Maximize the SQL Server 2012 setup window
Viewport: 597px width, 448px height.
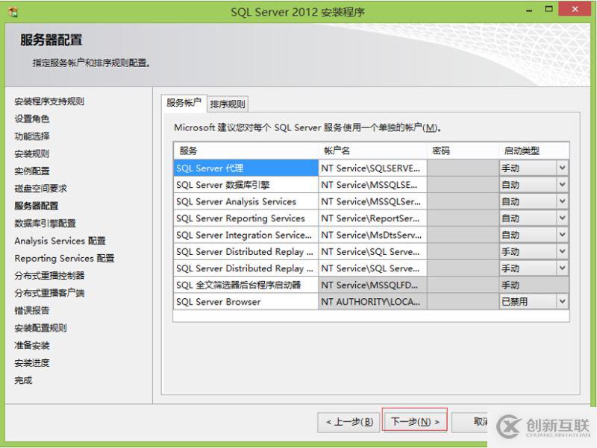coord(548,9)
